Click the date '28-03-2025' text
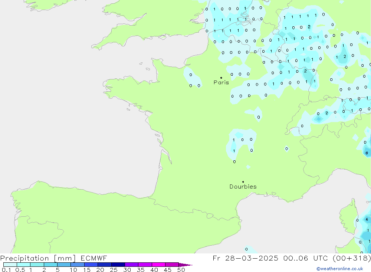This screenshot has height=272, width=371. coord(252,258)
